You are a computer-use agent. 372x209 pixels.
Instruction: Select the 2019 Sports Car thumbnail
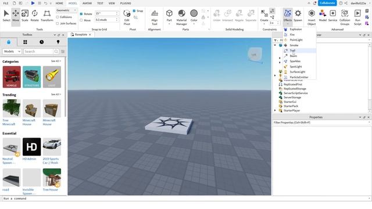[x=52, y=147]
